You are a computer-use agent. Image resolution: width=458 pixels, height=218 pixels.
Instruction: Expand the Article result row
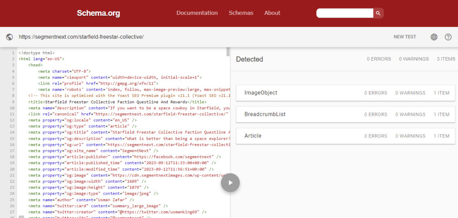(342, 136)
